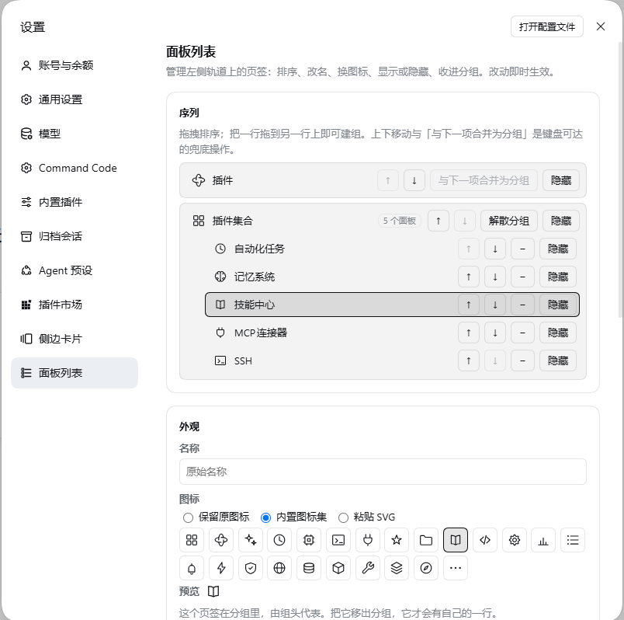Select the CPU chip icon
The image size is (624, 620).
[x=309, y=540]
